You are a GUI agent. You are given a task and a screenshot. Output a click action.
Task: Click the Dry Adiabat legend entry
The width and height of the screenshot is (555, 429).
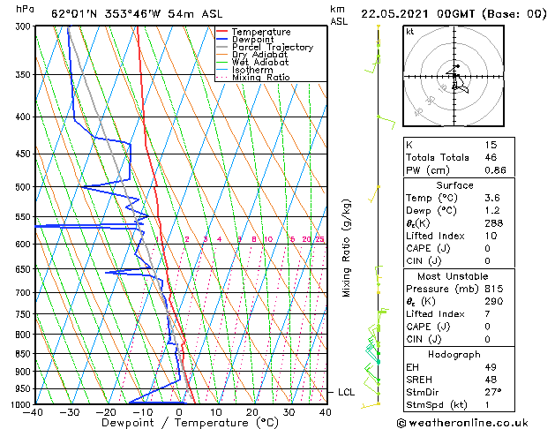(x=252, y=55)
